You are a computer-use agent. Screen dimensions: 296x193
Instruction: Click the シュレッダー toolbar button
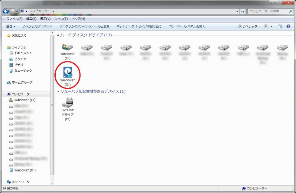(249, 26)
